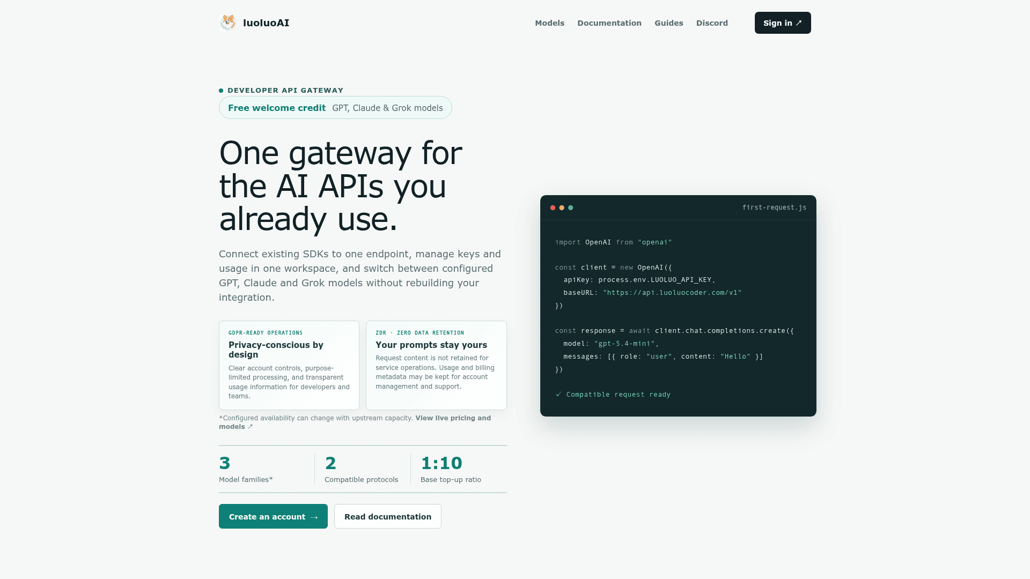Open the Models nav item
This screenshot has width=1030, height=579.
tap(549, 23)
